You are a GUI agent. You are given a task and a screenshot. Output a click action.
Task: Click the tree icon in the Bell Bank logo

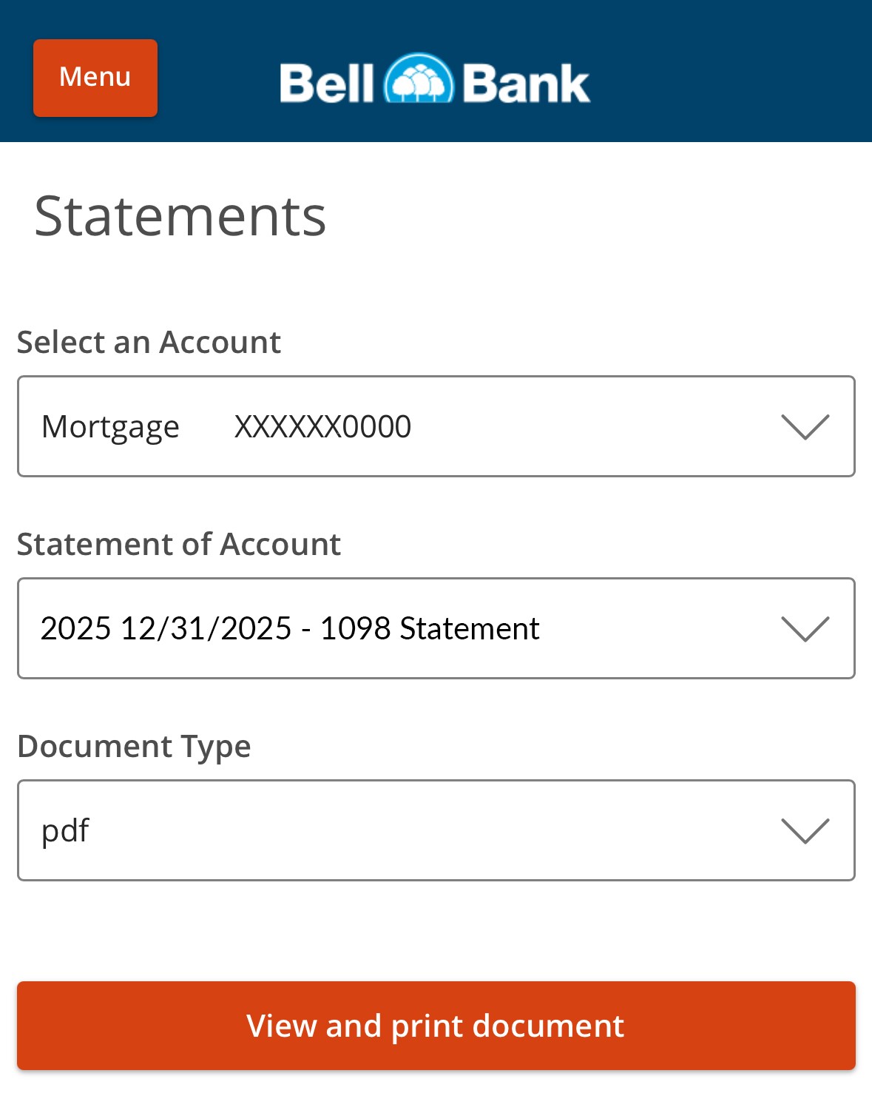pyautogui.click(x=419, y=79)
